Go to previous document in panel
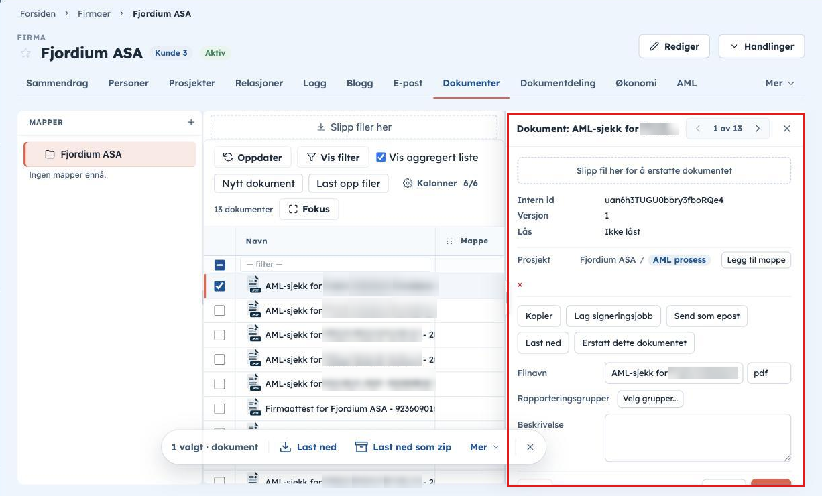Image resolution: width=822 pixels, height=496 pixels. pyautogui.click(x=698, y=129)
